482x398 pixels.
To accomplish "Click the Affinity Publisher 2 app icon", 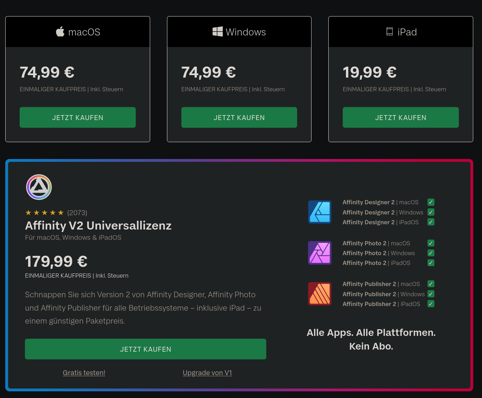I will (320, 294).
